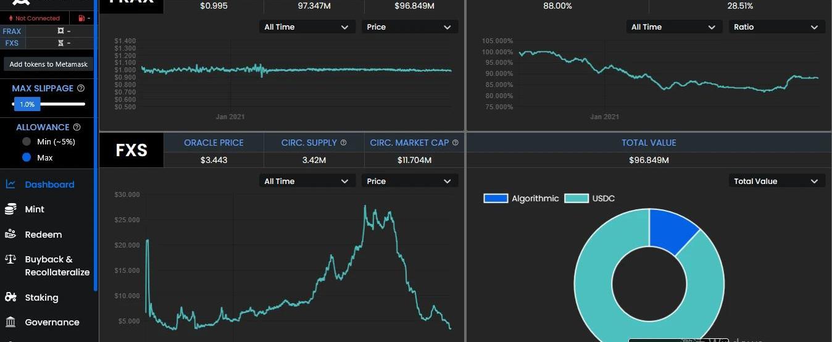Click the $11.704M market cap value

(414, 160)
